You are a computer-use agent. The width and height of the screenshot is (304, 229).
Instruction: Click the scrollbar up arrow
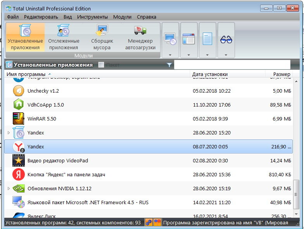(x=296, y=81)
